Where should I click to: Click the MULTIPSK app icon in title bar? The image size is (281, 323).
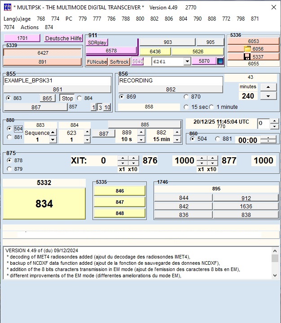pyautogui.click(x=8, y=8)
